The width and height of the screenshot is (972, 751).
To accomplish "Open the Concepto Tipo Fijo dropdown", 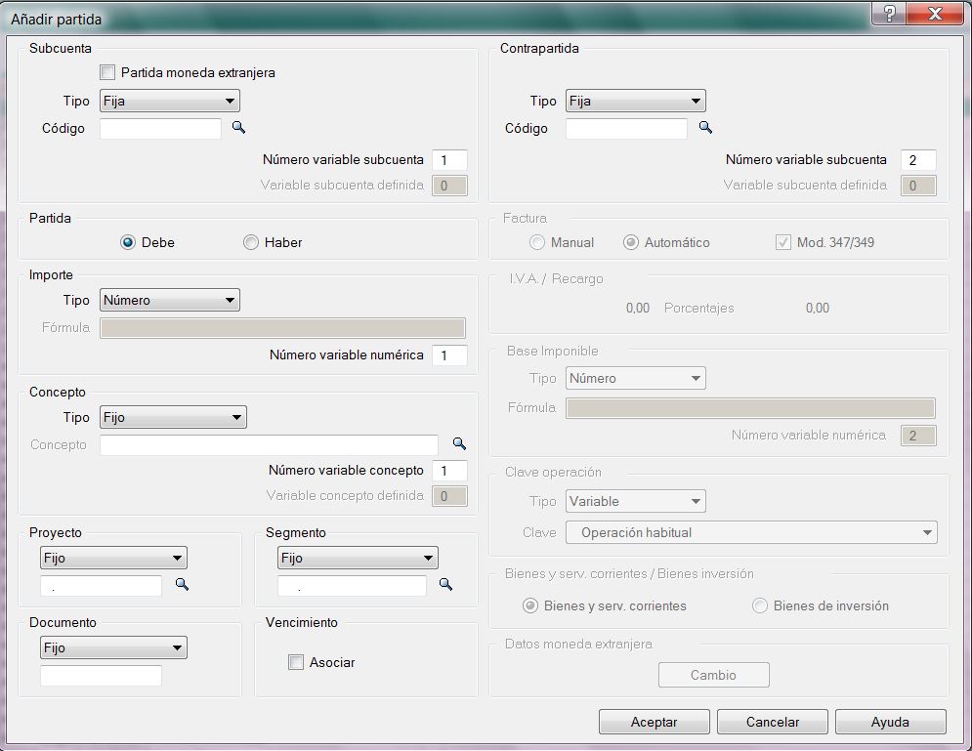I will click(x=173, y=417).
